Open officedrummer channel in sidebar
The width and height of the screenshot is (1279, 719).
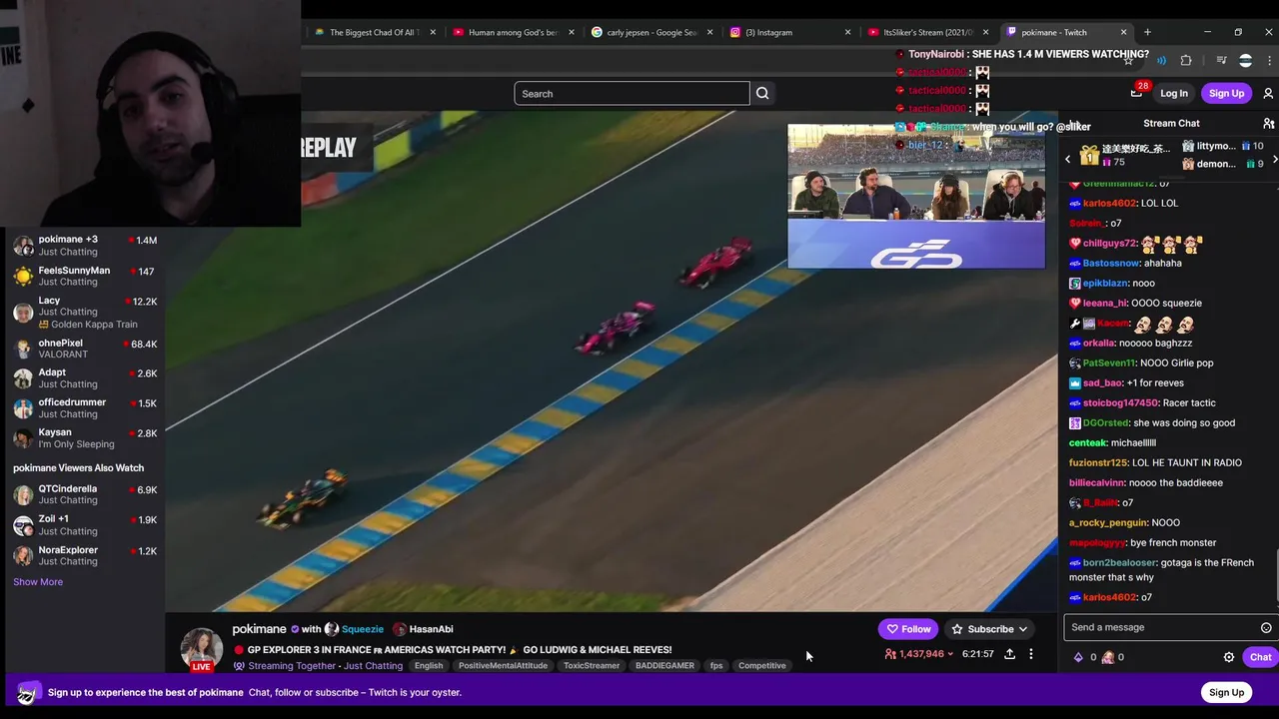tap(85, 407)
